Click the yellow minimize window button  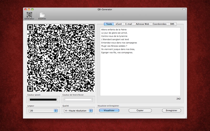(x=29, y=9)
